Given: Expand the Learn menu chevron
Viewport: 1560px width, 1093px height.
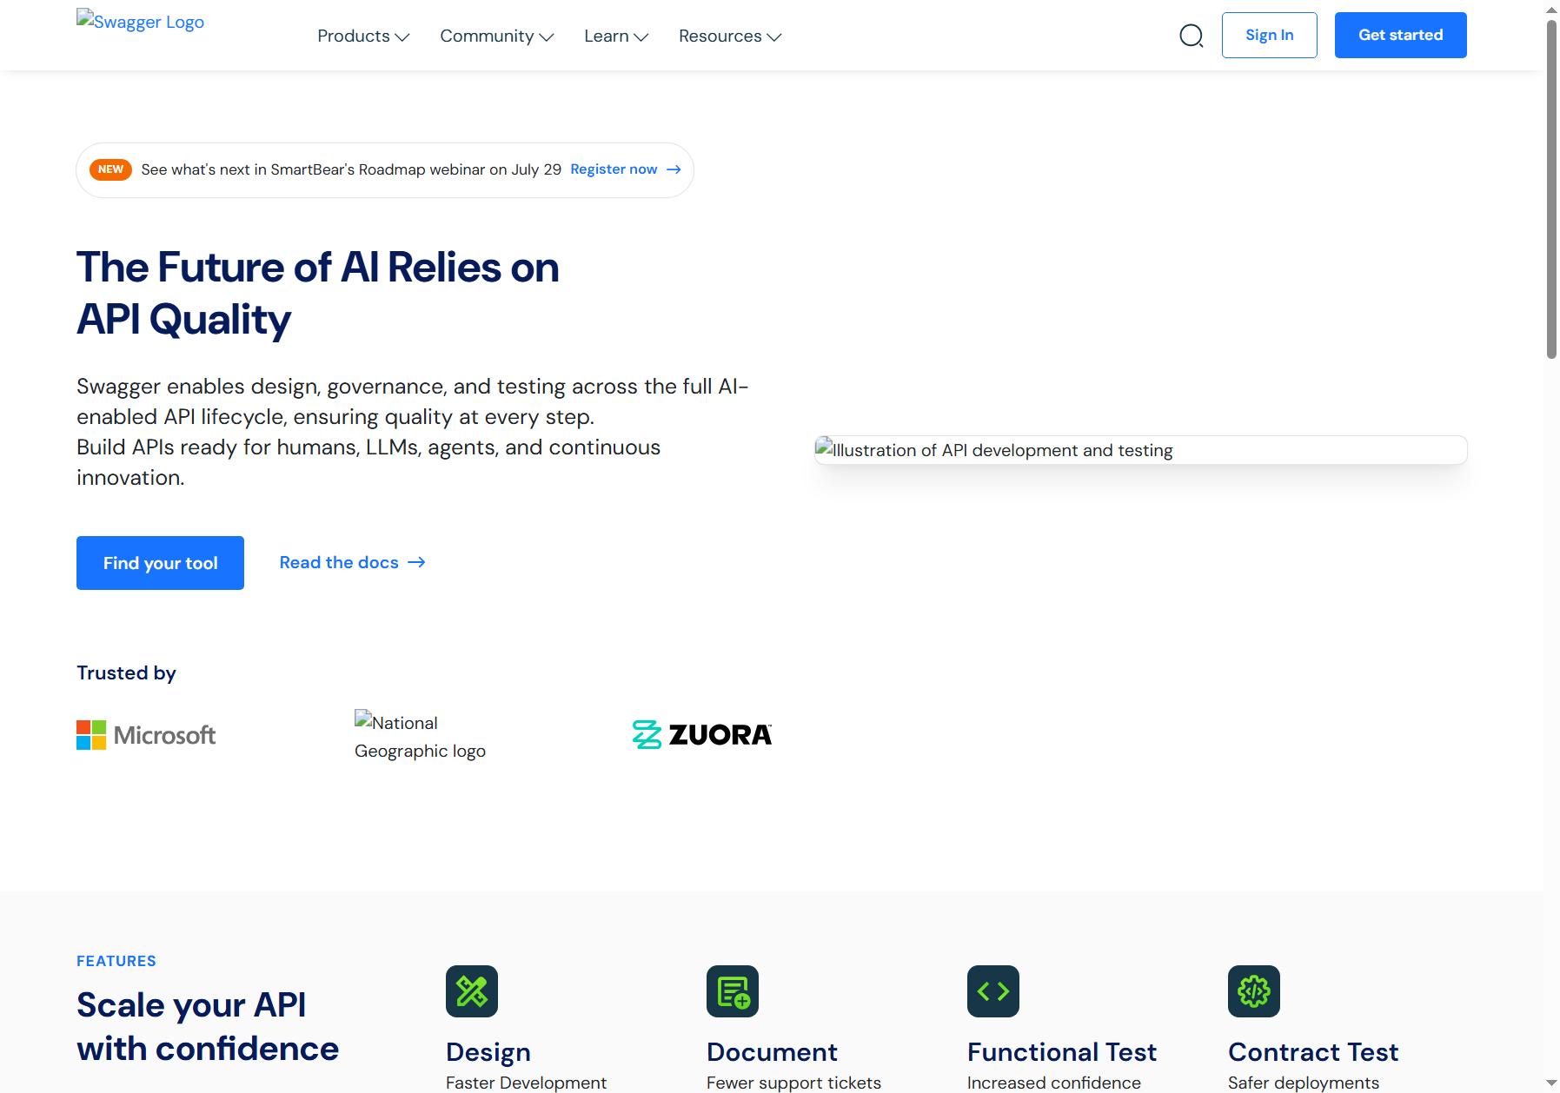Looking at the screenshot, I should (641, 36).
